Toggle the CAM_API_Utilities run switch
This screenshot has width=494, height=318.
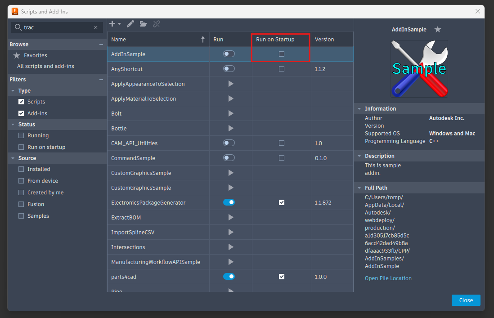pyautogui.click(x=229, y=143)
